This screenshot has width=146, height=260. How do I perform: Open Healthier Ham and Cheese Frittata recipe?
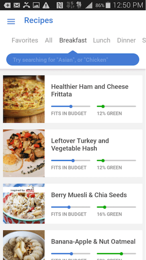tap(73, 99)
